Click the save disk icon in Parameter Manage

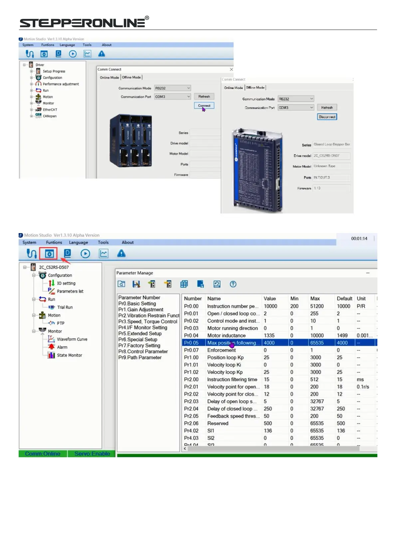[x=136, y=284]
